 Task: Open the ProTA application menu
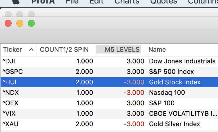click(x=43, y=1)
